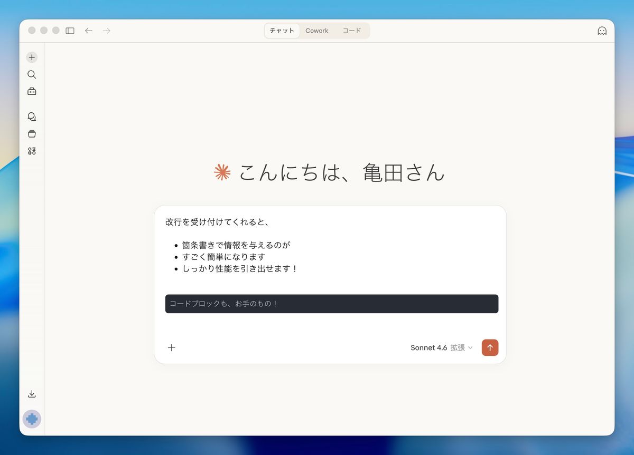Open the chats list speech bubble icon
This screenshot has width=634, height=455.
[x=32, y=117]
